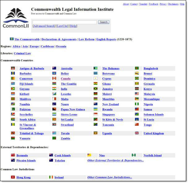Screen dimensions: 188x183
Task: Open the LawCite link
Action: [62, 26]
